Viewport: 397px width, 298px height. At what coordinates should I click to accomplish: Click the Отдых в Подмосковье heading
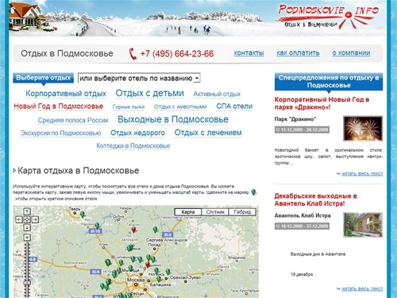[x=67, y=53]
